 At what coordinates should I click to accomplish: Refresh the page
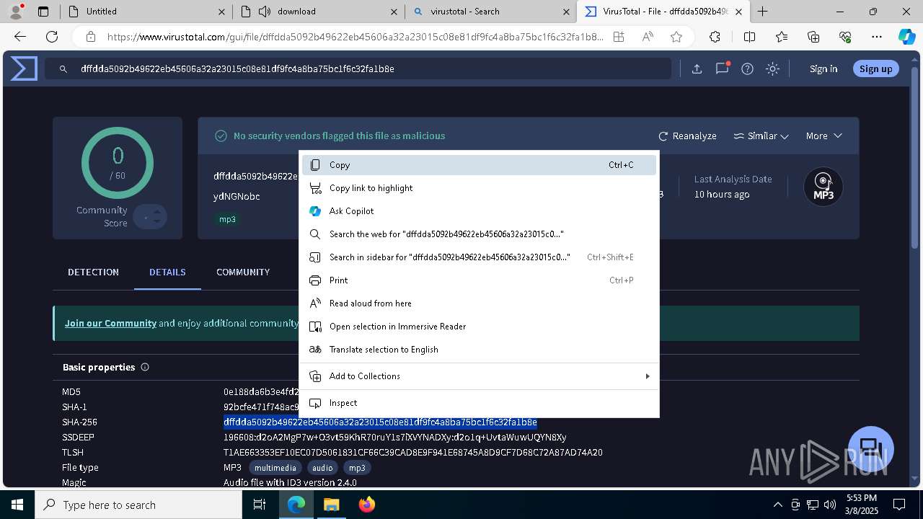coord(52,37)
